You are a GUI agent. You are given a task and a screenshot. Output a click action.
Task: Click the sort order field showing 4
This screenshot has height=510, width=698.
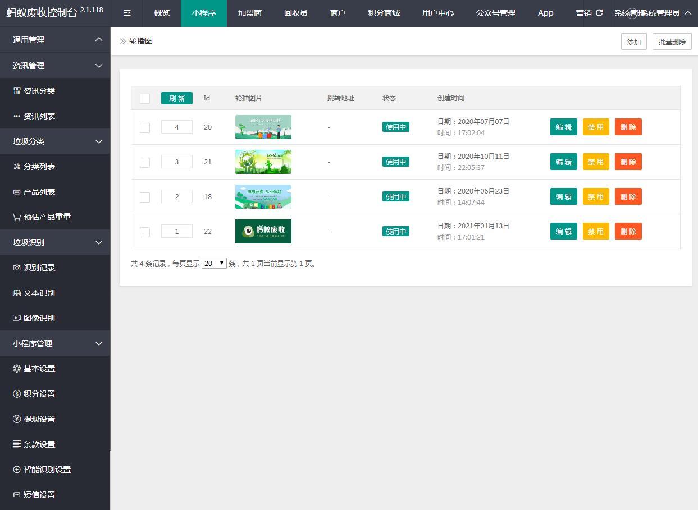click(x=177, y=127)
